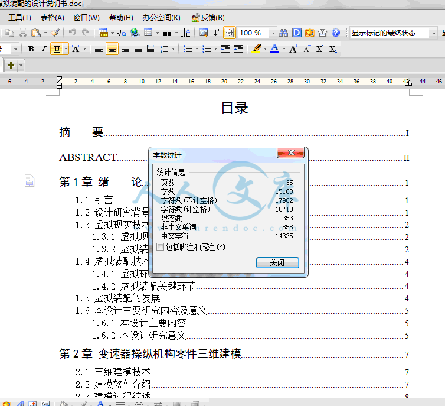The width and height of the screenshot is (445, 406).
Task: Open the 帮助(H) menu
Action: (x=121, y=18)
